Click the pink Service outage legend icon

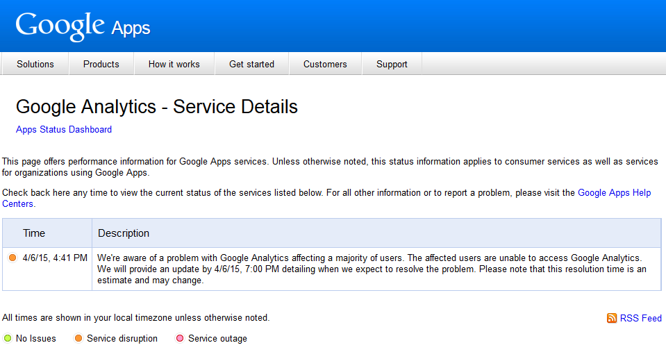coord(180,339)
